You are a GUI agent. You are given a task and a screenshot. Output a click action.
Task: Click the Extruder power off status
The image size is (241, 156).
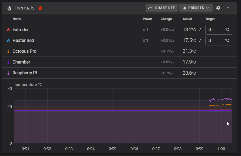tap(146, 30)
